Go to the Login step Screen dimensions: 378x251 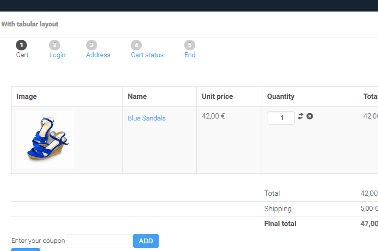coord(57,55)
